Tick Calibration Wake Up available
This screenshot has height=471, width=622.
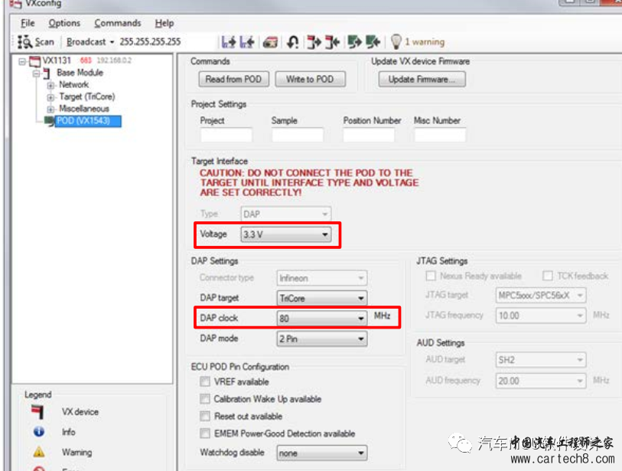(205, 399)
